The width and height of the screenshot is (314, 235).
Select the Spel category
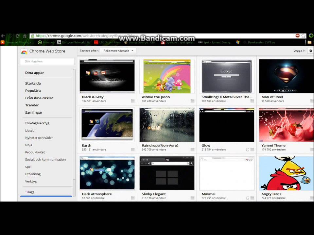(28, 167)
